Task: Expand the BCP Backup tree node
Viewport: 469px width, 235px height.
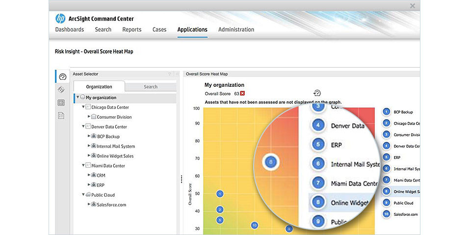Action: (x=89, y=136)
